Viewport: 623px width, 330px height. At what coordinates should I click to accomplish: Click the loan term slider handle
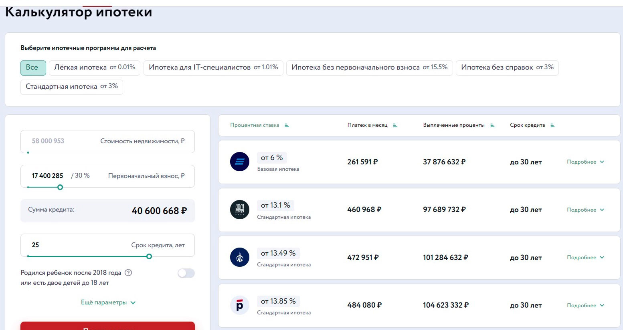(x=149, y=256)
